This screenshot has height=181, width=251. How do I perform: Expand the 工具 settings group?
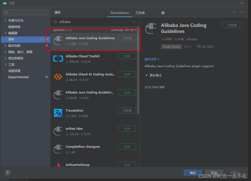click(6, 64)
